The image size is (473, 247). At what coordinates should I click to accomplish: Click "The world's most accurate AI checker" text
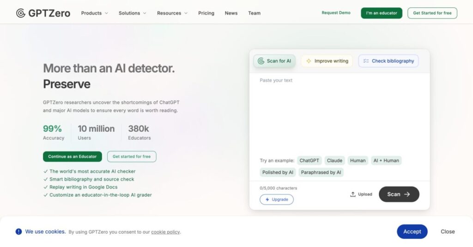[92, 171]
